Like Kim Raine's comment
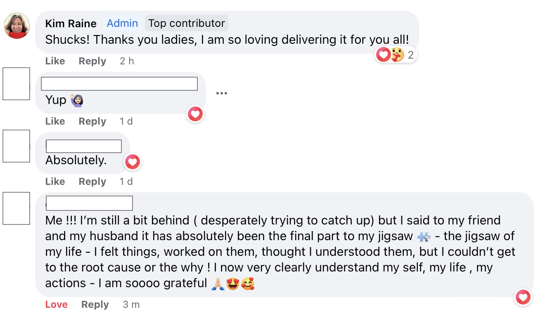This screenshot has height=321, width=545. coord(55,61)
